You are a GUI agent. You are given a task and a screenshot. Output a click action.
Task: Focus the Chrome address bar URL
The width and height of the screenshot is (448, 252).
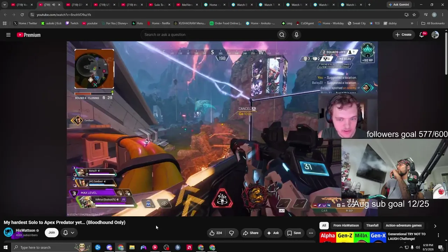pos(64,15)
